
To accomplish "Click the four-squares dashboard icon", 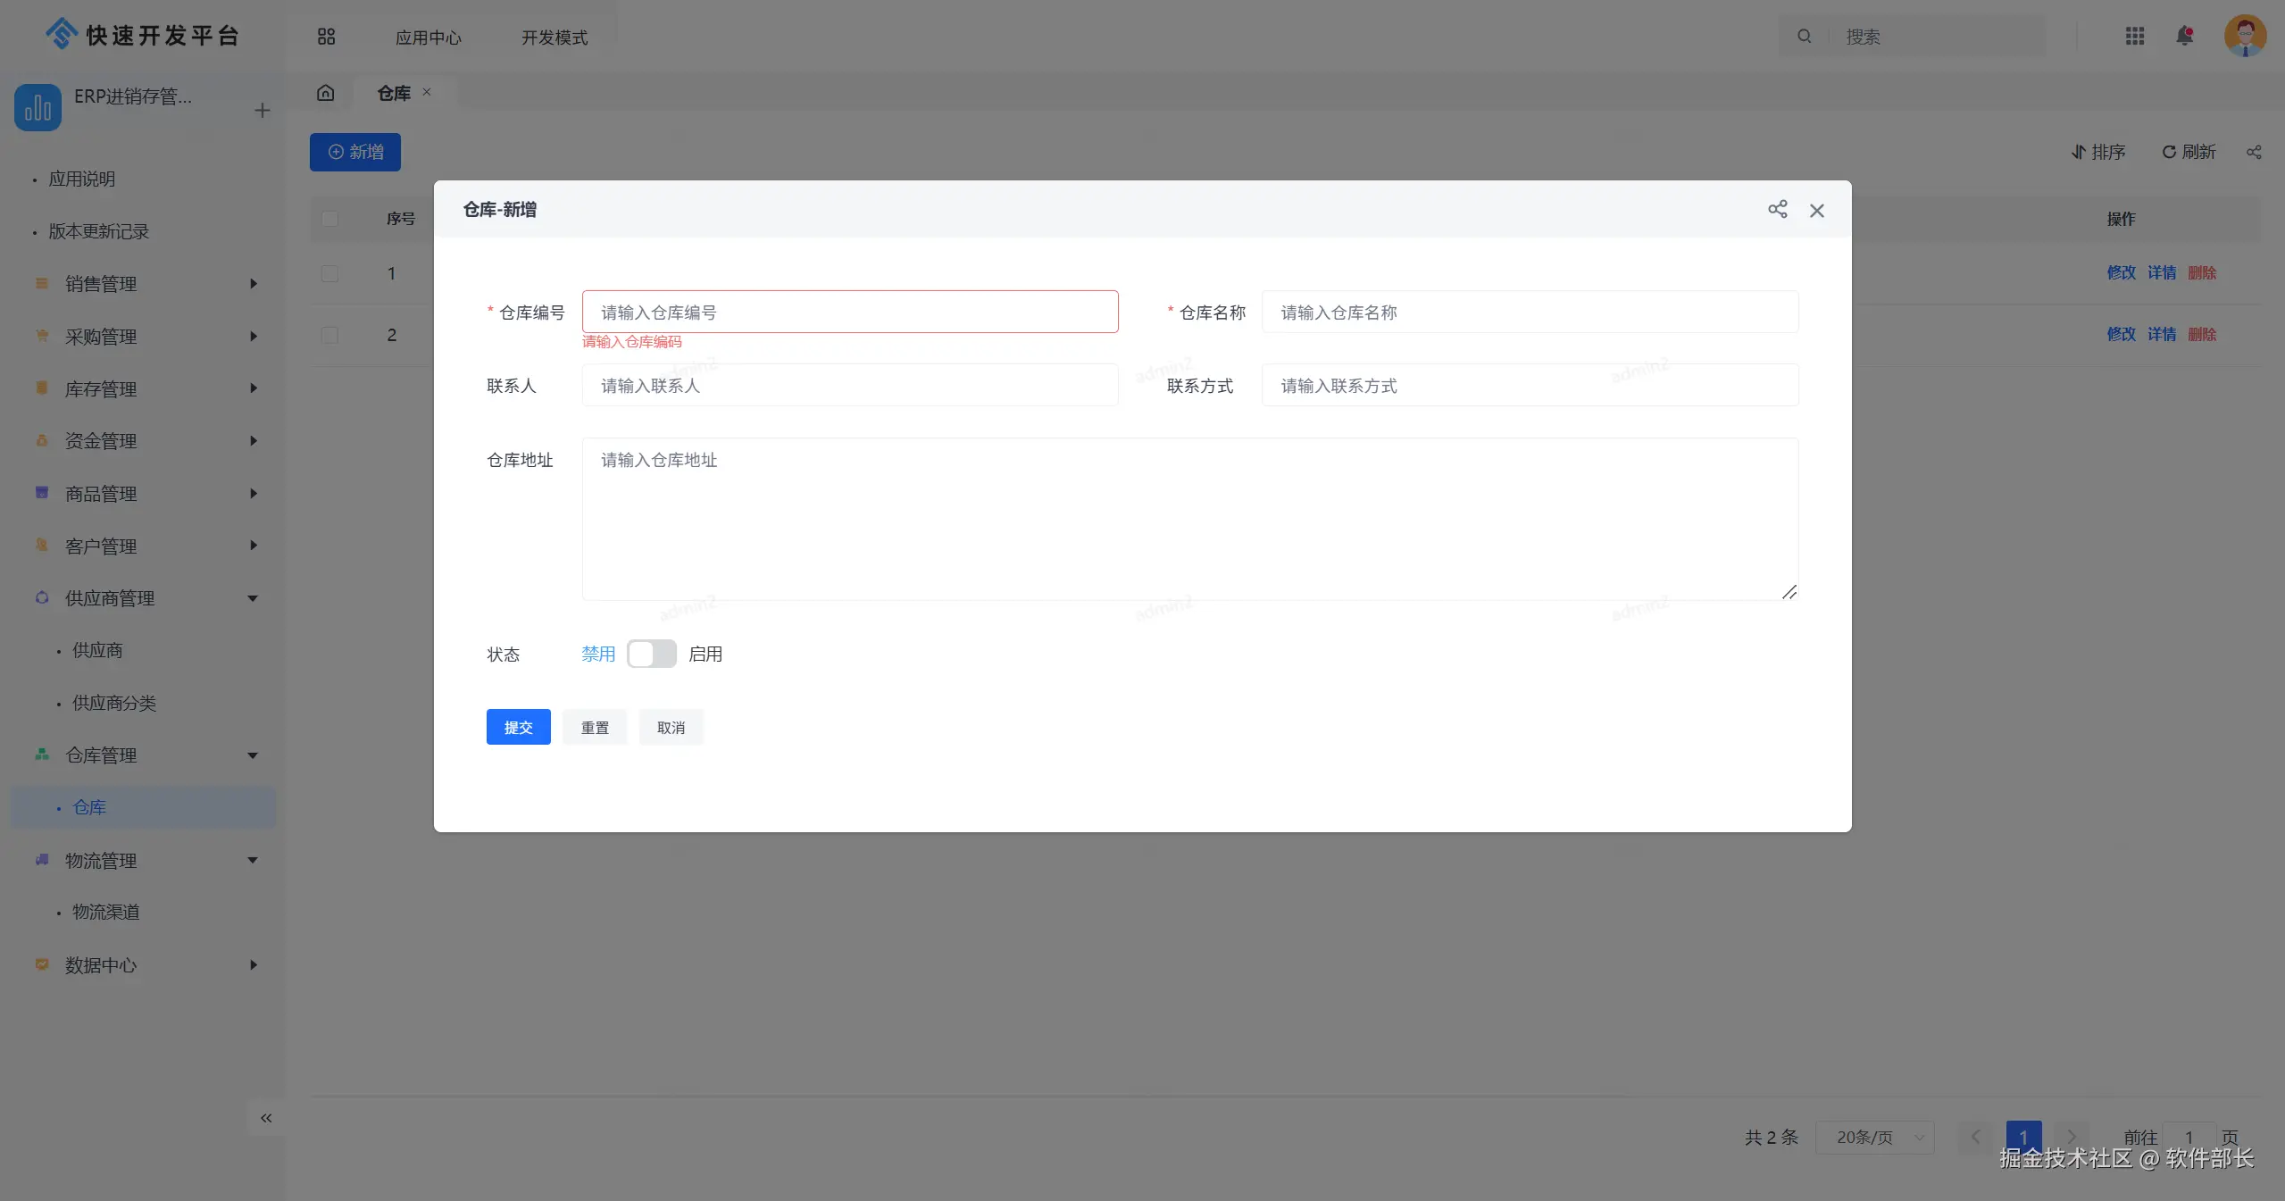I will pos(326,37).
